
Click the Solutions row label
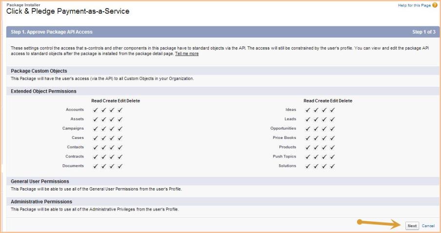tap(287, 166)
